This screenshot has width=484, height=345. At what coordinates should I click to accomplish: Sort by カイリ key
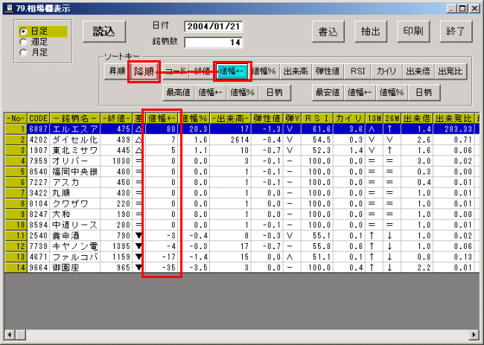point(386,71)
